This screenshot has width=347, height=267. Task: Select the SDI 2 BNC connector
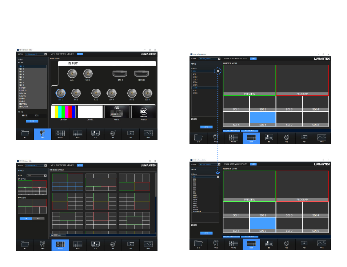click(x=76, y=93)
